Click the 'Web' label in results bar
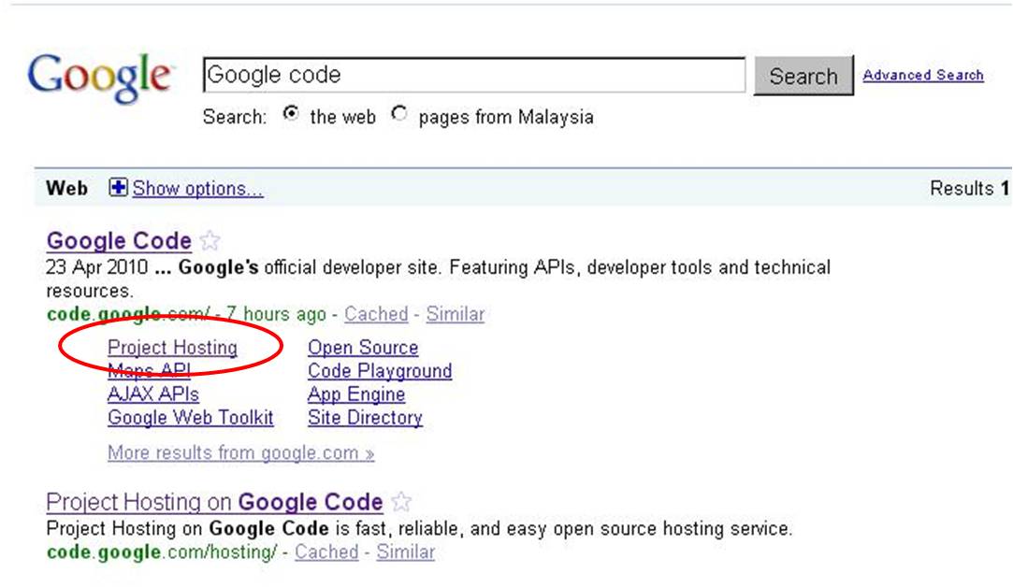1013x587 pixels. click(x=67, y=189)
